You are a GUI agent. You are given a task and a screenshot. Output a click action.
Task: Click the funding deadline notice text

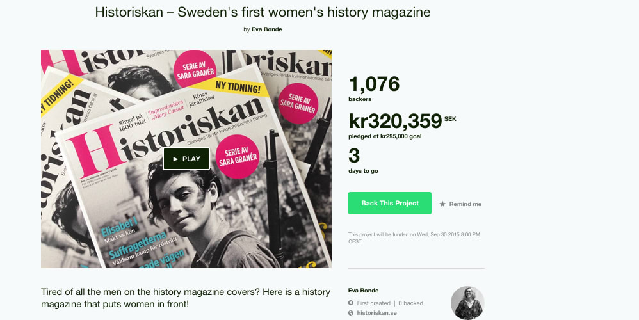tap(414, 237)
